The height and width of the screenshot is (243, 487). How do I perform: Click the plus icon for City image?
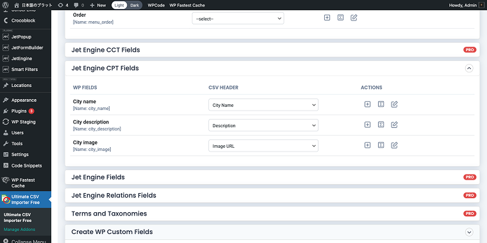click(x=367, y=145)
